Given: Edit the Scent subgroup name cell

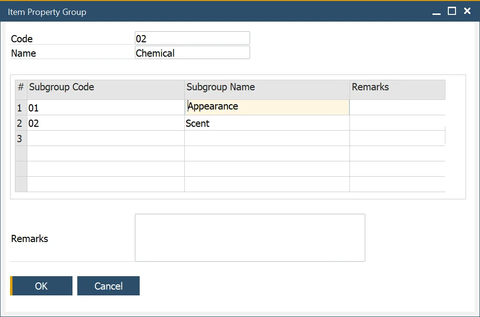Looking at the screenshot, I should click(267, 123).
